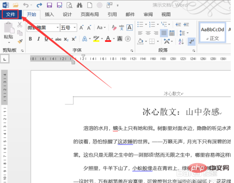Open print preview icon
Image resolution: width=234 pixels, height=183 pixels.
pos(70,5)
